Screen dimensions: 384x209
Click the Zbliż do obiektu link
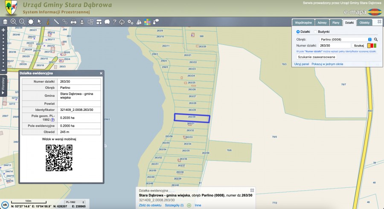(150, 205)
